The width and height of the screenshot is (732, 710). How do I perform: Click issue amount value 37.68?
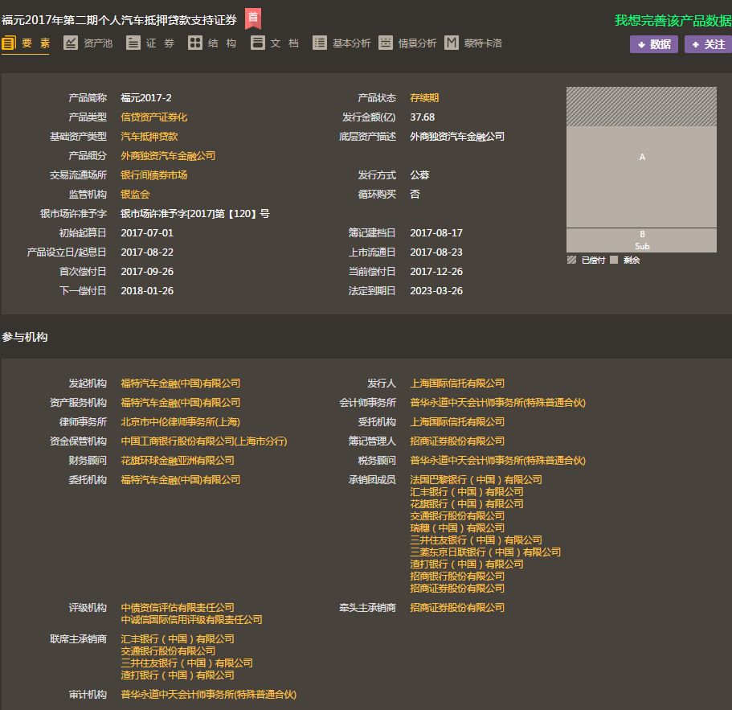click(x=423, y=117)
